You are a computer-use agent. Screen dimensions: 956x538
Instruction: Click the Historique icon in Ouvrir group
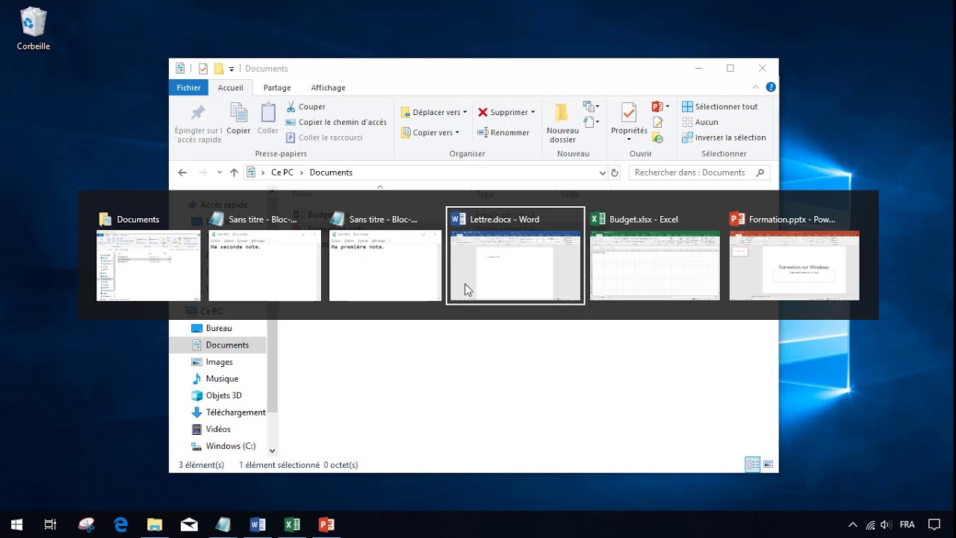point(658,137)
